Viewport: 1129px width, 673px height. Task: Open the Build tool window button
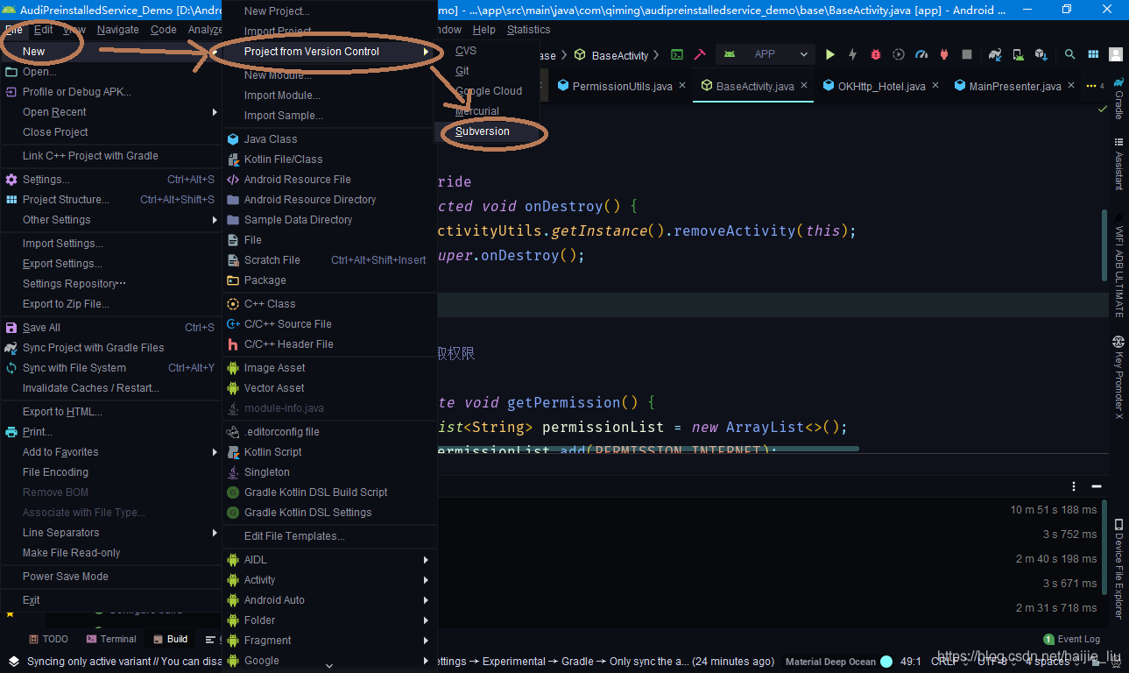pyautogui.click(x=171, y=639)
